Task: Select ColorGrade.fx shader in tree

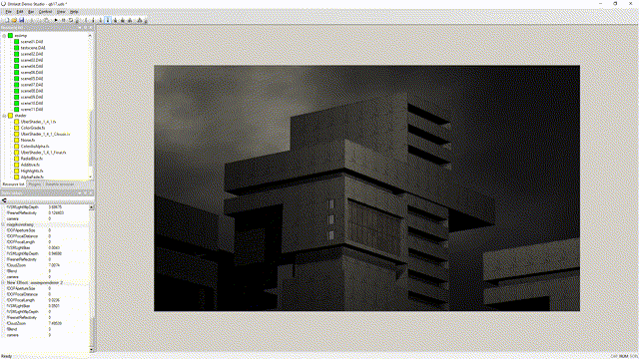Action: pos(33,128)
